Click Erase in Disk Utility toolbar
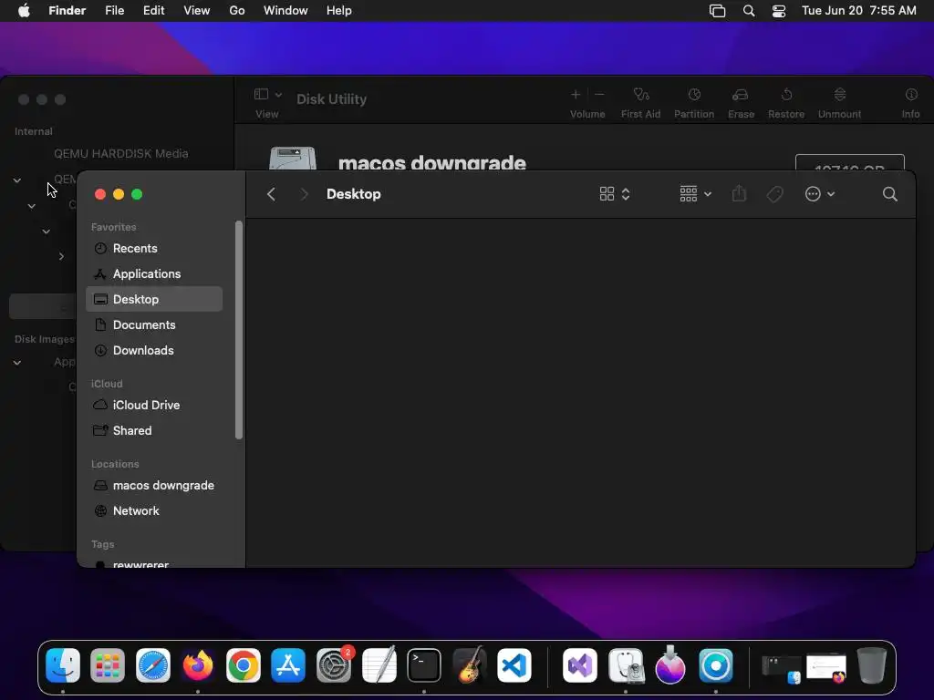The width and height of the screenshot is (934, 700). pyautogui.click(x=741, y=102)
